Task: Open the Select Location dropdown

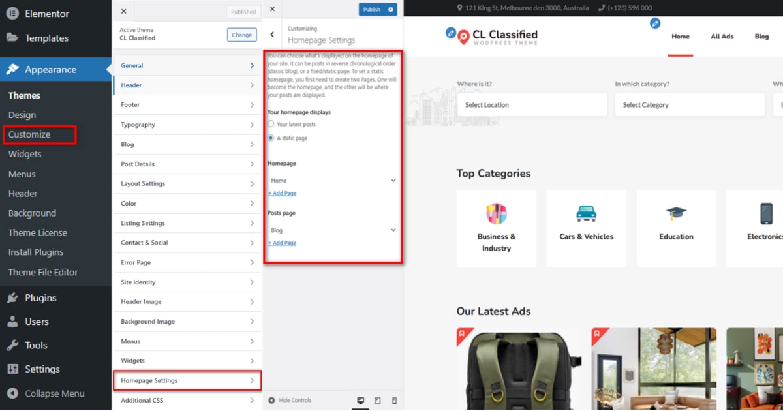Action: [x=532, y=104]
